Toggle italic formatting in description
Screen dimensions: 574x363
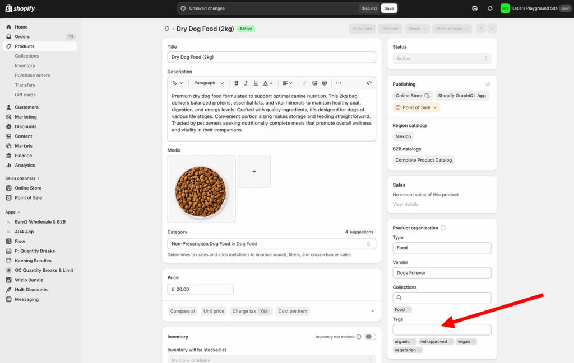coord(246,83)
